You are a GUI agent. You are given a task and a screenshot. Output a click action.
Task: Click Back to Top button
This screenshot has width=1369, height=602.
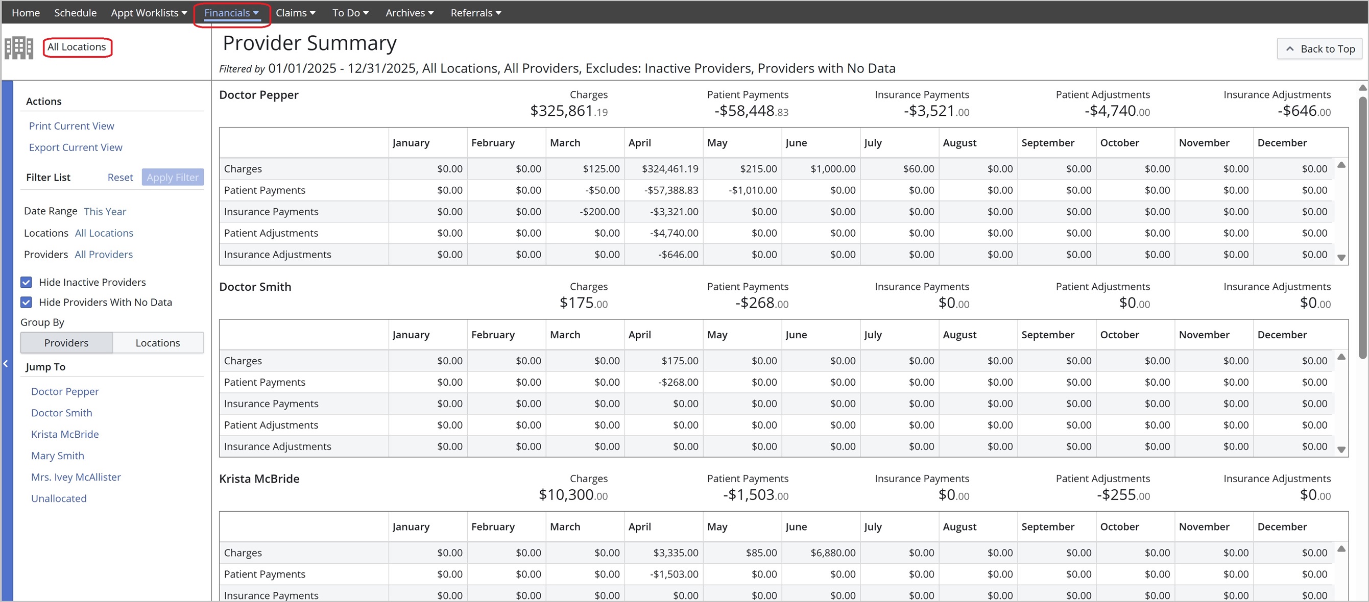point(1319,49)
